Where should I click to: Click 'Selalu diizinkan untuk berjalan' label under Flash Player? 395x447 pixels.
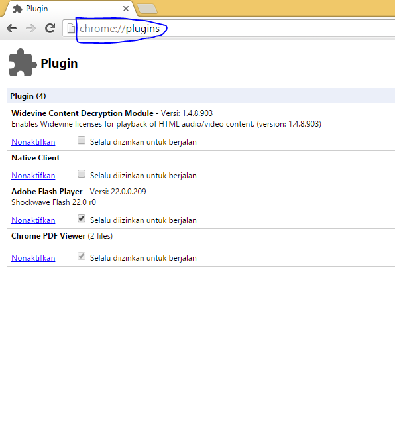[x=143, y=220]
